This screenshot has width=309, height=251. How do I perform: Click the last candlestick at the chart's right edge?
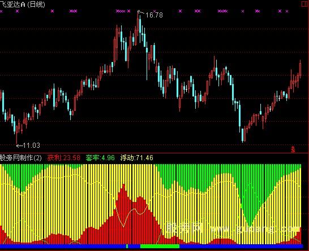click(300, 69)
